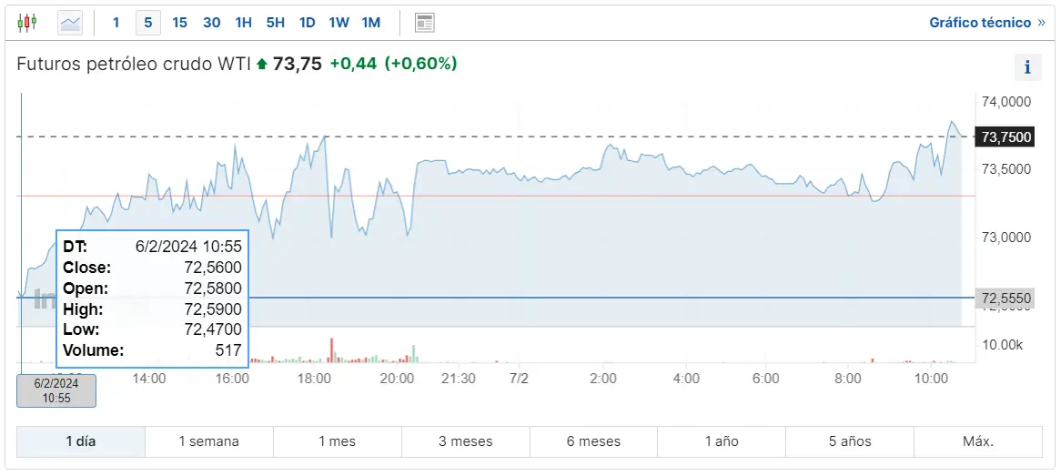Show the 5 años range
Viewport: 1061px width, 476px height.
850,441
